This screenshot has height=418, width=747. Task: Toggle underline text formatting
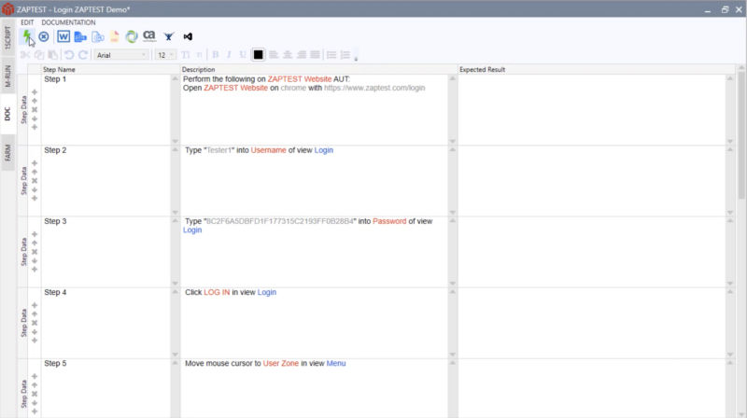click(x=243, y=55)
